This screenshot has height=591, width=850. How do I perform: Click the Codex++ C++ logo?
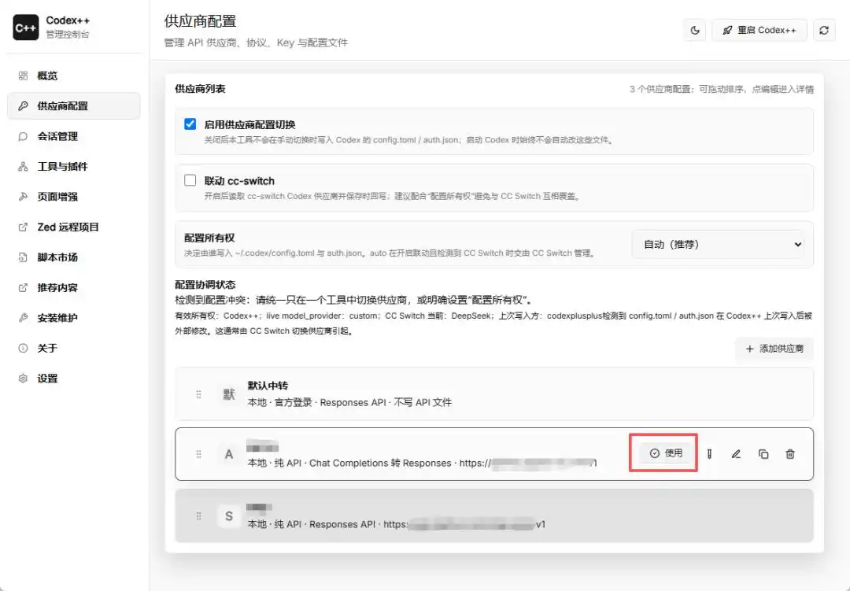pyautogui.click(x=25, y=27)
